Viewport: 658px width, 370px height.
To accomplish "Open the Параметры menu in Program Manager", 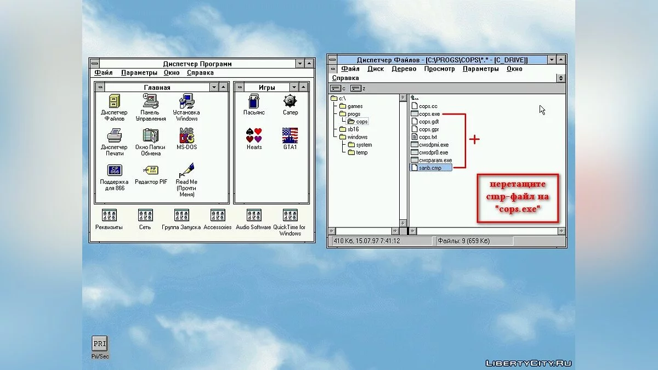I will [x=139, y=73].
